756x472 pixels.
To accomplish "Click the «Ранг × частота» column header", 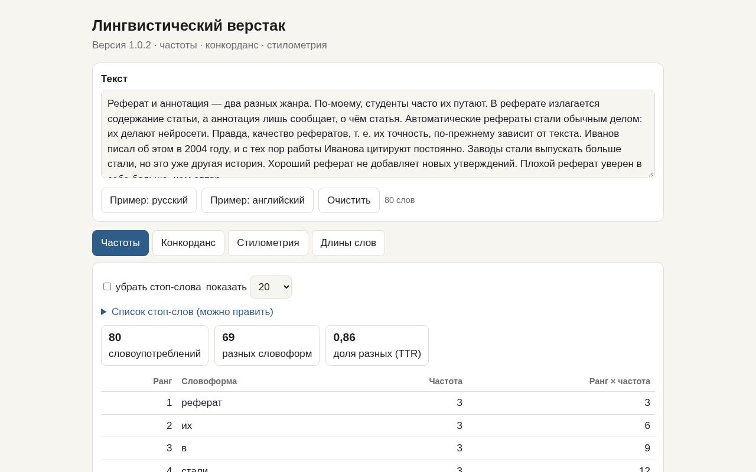I will pyautogui.click(x=620, y=381).
